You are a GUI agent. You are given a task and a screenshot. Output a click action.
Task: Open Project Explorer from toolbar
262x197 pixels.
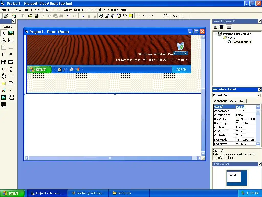click(x=101, y=16)
